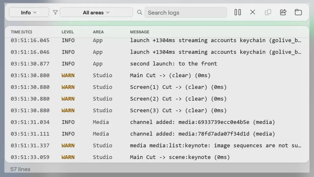Clear logs with the X icon

pos(253,12)
